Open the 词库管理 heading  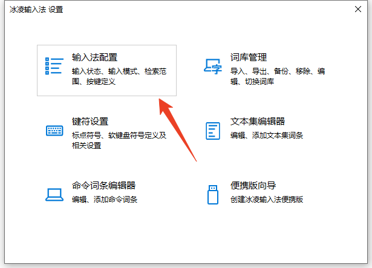(249, 57)
